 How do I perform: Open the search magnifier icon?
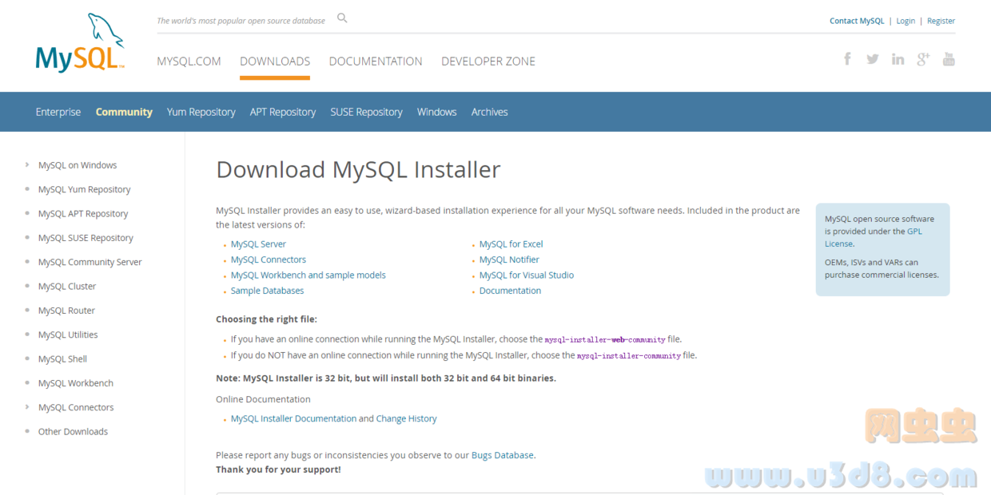pyautogui.click(x=342, y=18)
